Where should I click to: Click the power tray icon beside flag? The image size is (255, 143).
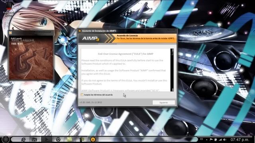216,139
